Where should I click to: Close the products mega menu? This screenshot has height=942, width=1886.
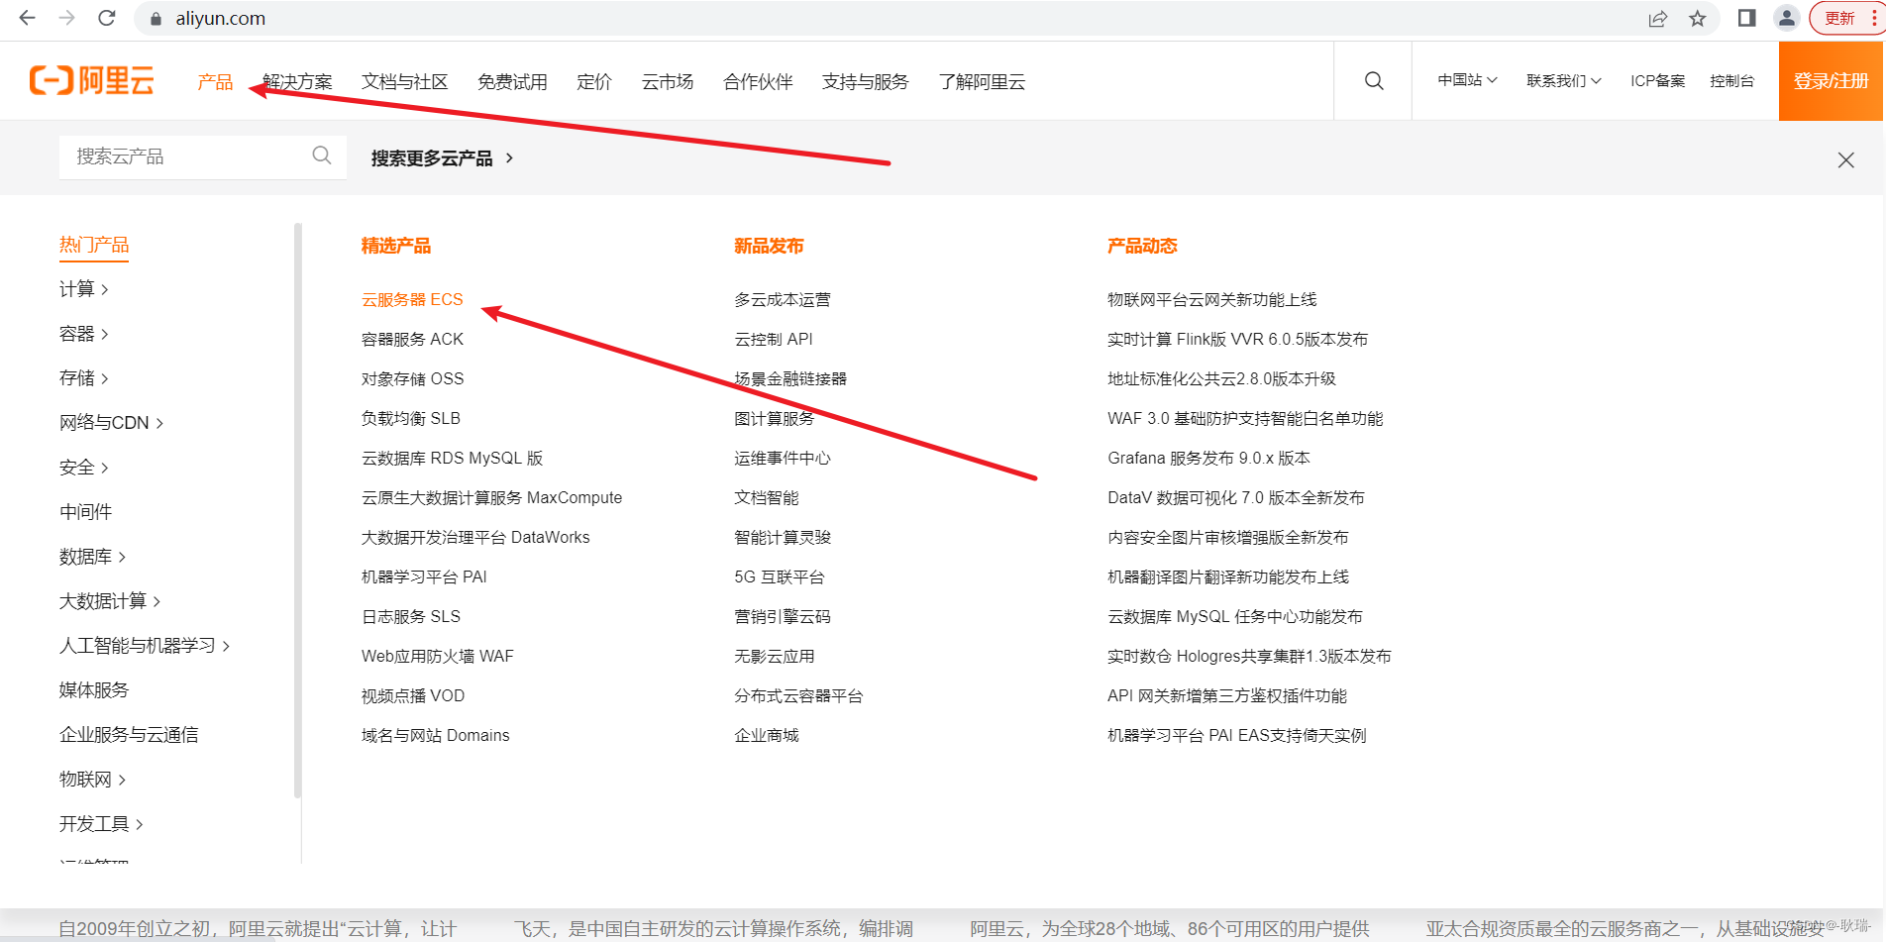pyautogui.click(x=1845, y=160)
